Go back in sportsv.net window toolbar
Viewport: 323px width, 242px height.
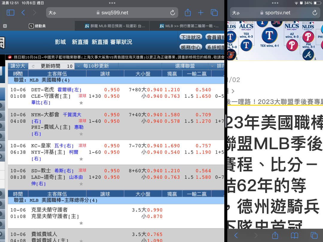[236, 235]
